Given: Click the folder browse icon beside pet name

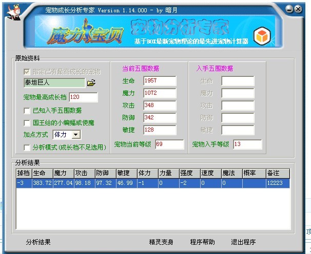Looking at the screenshot, I should coord(91,82).
